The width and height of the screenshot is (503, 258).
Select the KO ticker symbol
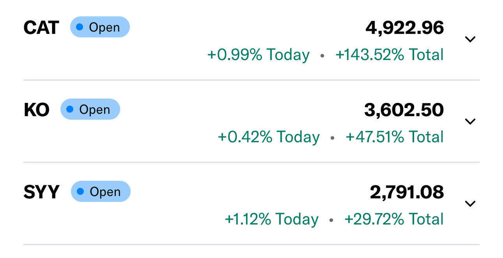coord(37,110)
